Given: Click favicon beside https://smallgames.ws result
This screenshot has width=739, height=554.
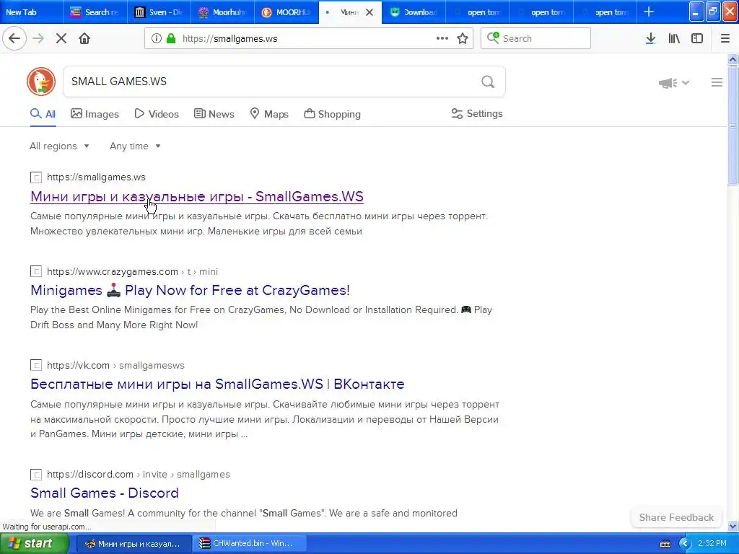Looking at the screenshot, I should tap(36, 177).
